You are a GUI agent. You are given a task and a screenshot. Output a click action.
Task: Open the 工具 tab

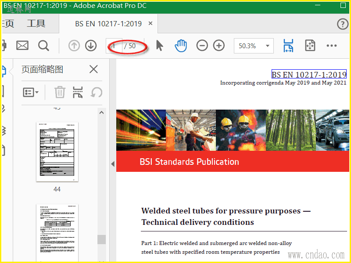(36, 24)
